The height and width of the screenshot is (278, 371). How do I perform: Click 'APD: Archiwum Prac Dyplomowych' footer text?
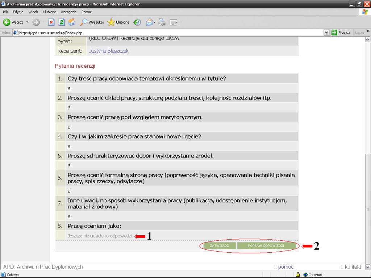[43, 267]
